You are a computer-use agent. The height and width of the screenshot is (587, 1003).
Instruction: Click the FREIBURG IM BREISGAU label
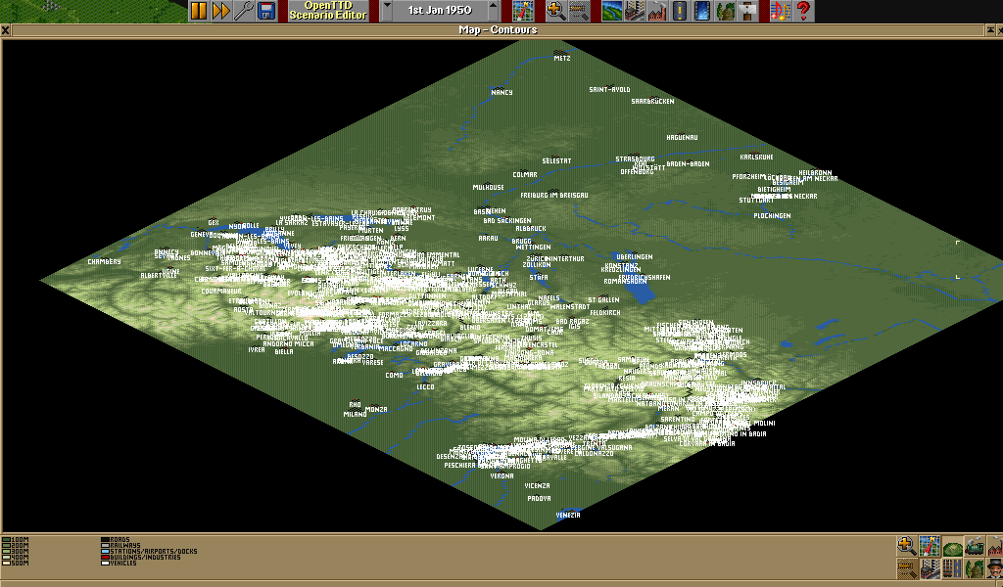554,196
